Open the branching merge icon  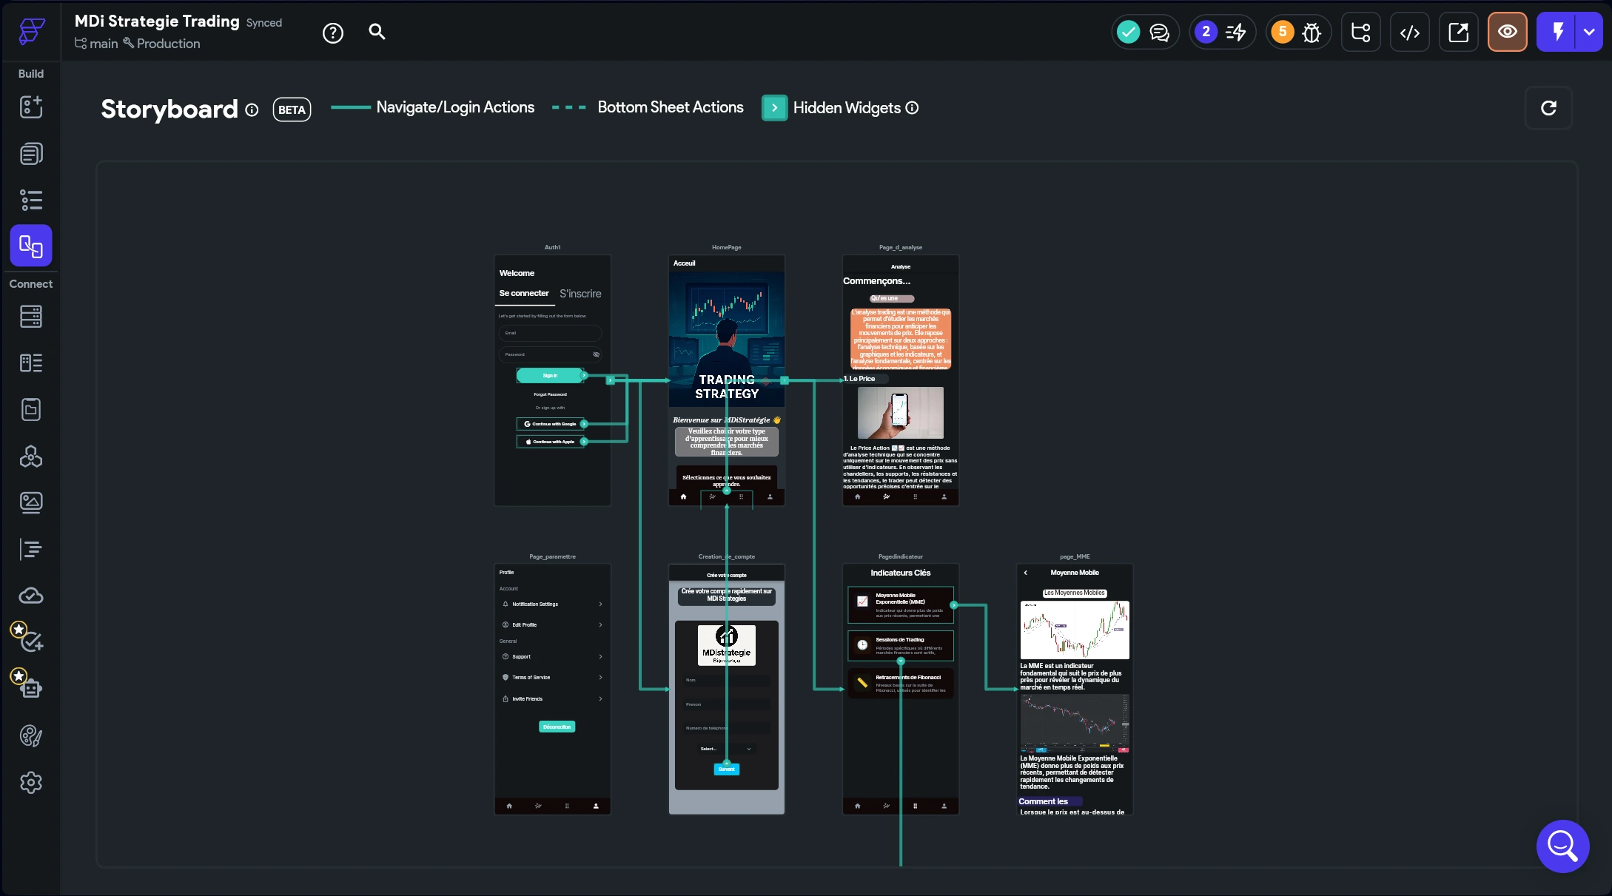tap(1360, 32)
